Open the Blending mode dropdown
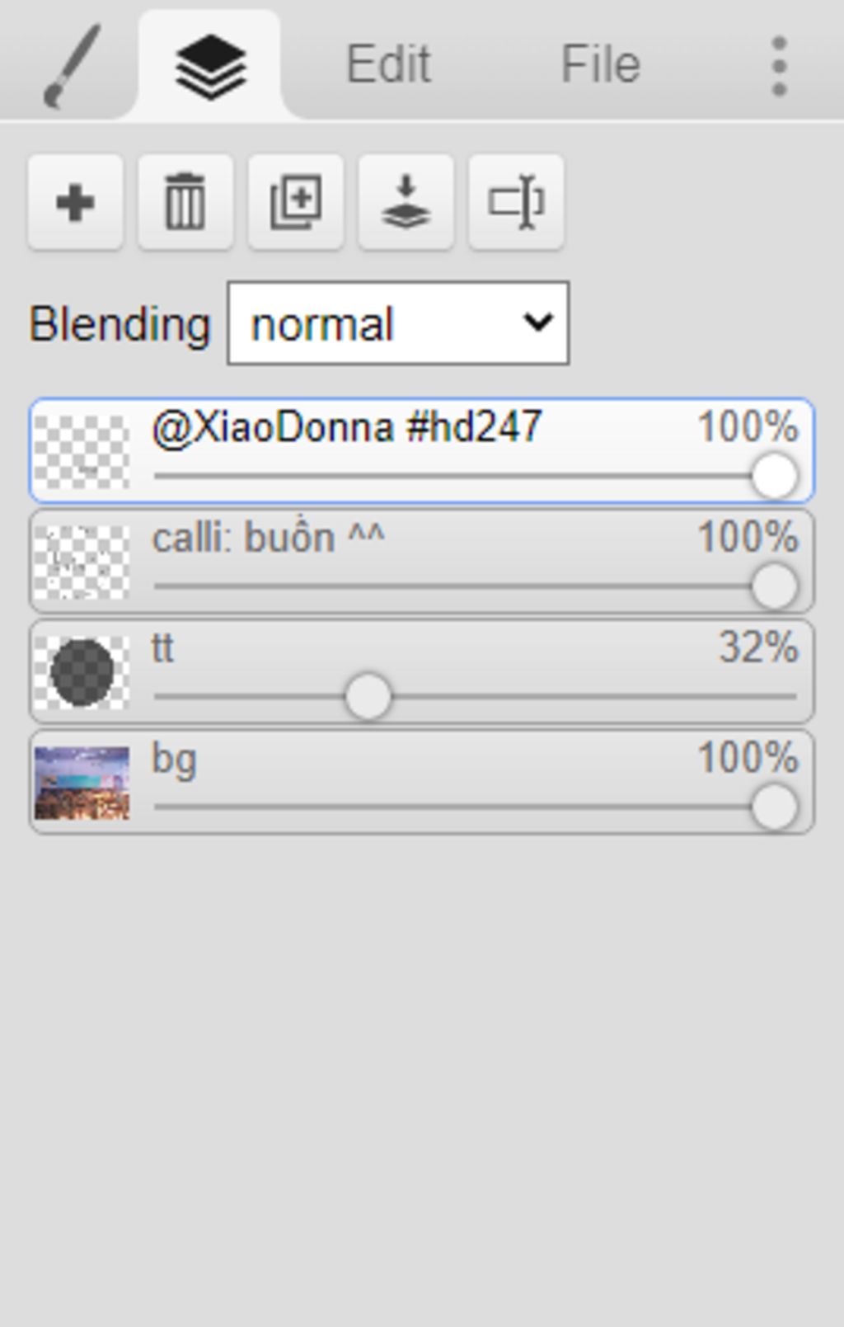Viewport: 844px width, 1327px height. point(398,323)
